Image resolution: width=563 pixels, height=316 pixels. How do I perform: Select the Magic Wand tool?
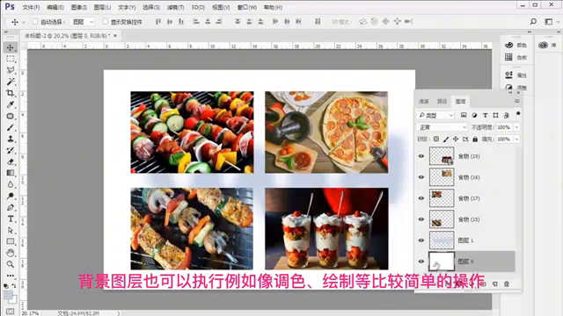pos(10,82)
